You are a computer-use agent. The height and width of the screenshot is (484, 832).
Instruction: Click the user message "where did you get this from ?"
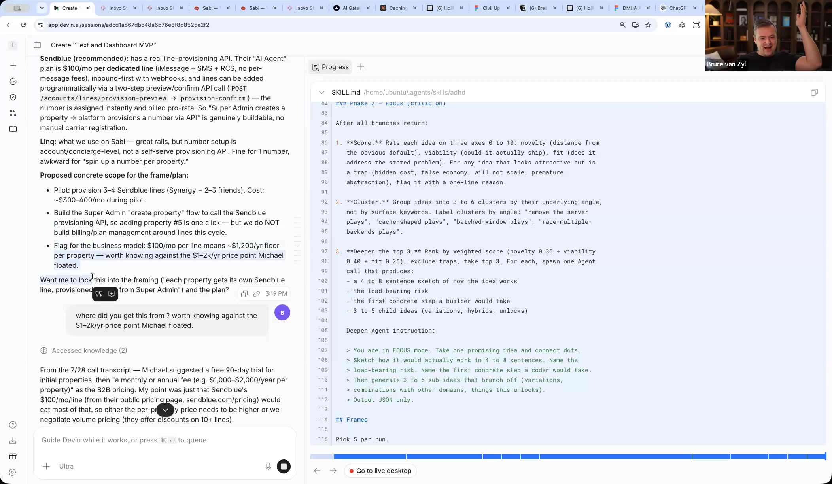pos(166,320)
